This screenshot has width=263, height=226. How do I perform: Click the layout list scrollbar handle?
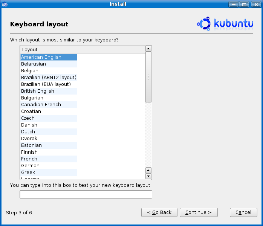[x=148, y=77]
